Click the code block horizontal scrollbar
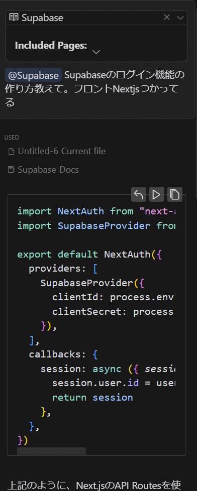The height and width of the screenshot is (491, 197). pyautogui.click(x=51, y=451)
